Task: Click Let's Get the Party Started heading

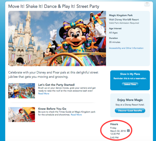Action: coord(56,85)
